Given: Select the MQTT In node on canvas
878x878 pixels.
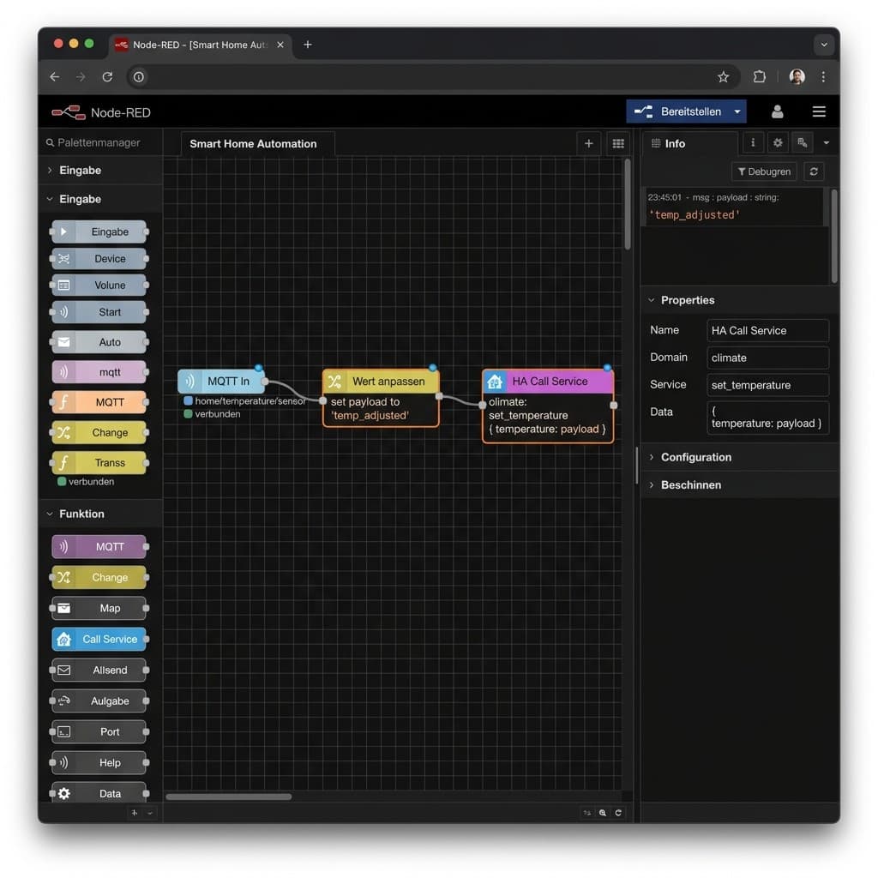Looking at the screenshot, I should (x=222, y=382).
